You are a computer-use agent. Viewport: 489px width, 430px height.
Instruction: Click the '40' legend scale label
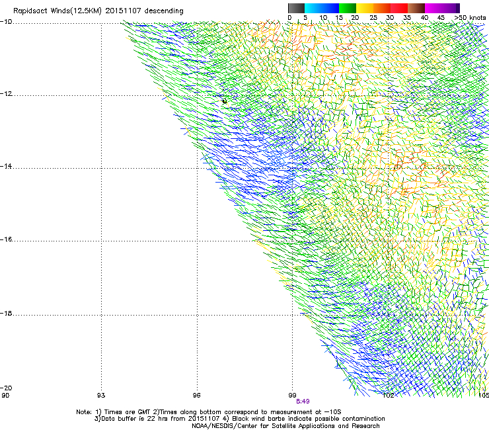[x=424, y=18]
